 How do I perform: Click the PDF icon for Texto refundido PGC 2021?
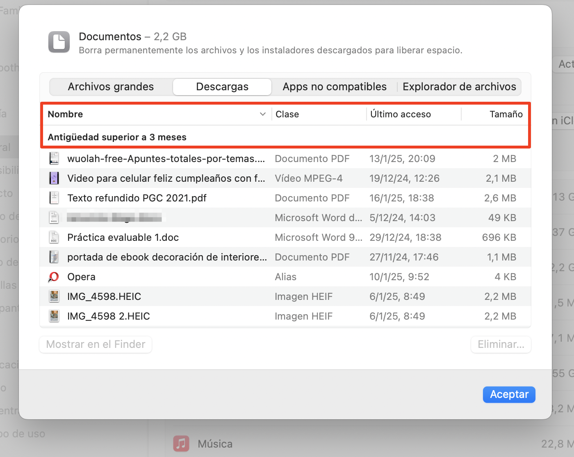54,198
